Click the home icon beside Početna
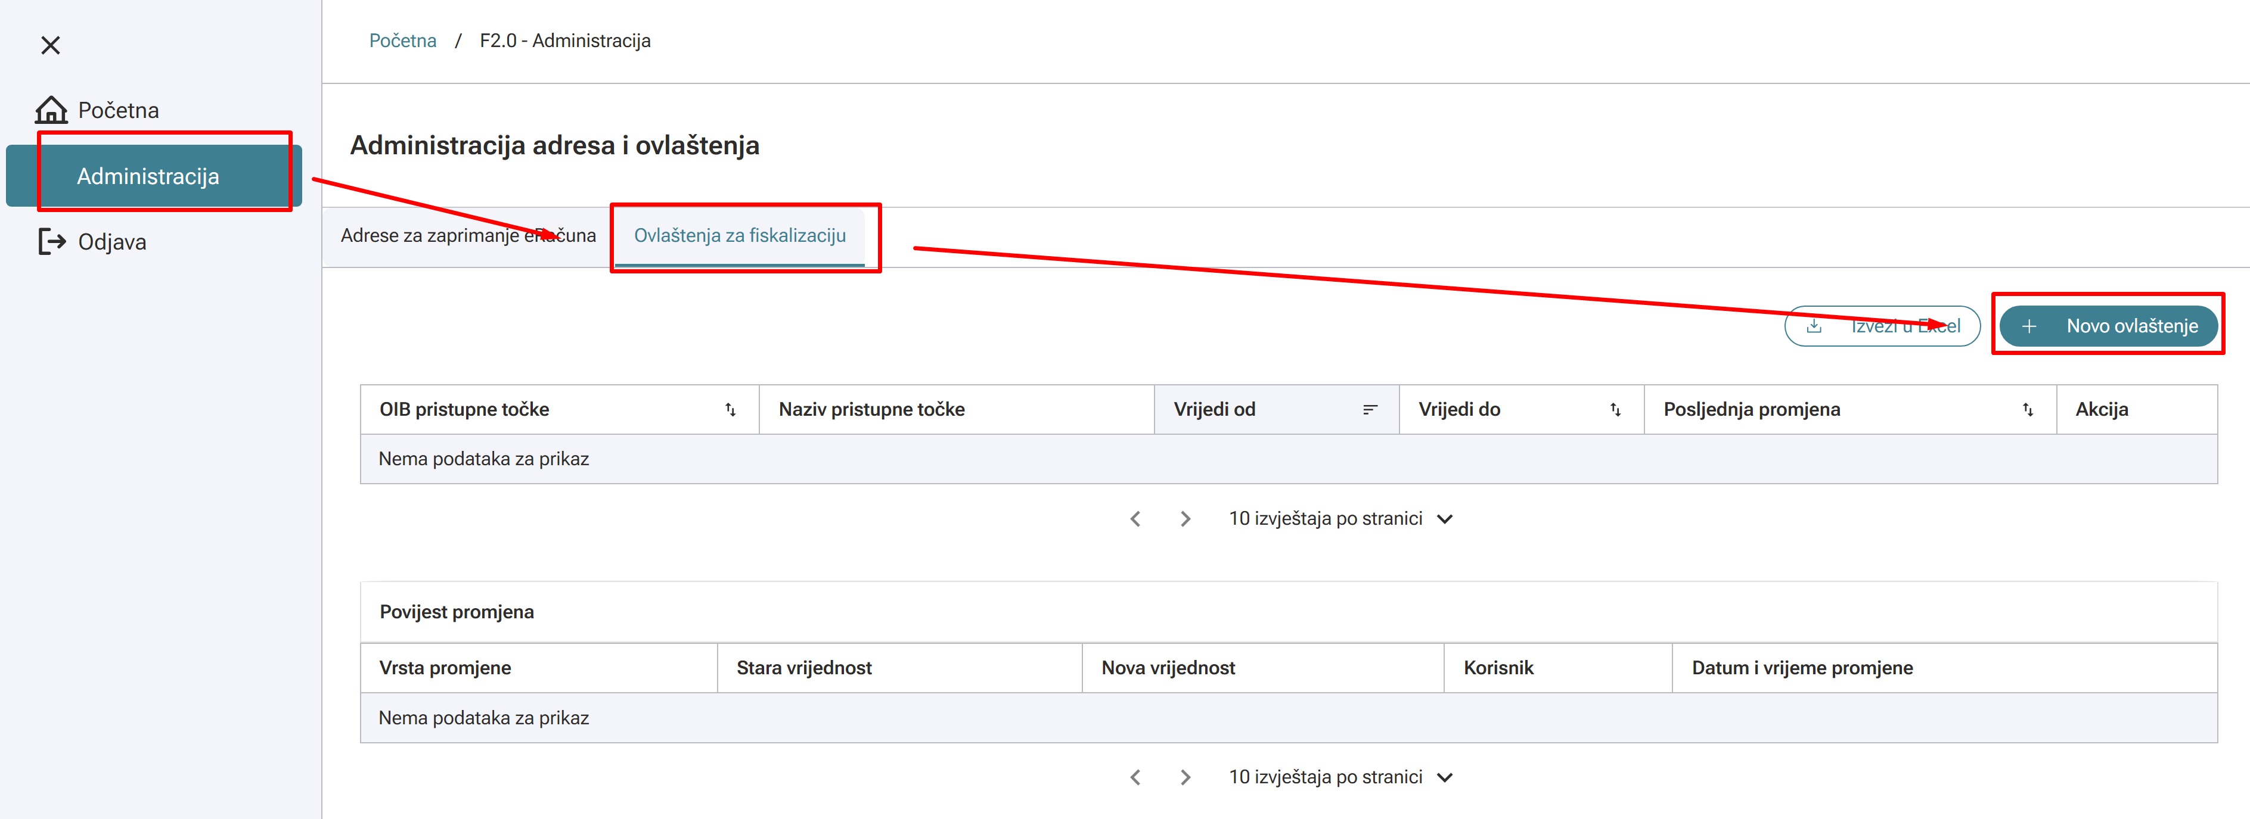The height and width of the screenshot is (819, 2250). [51, 110]
